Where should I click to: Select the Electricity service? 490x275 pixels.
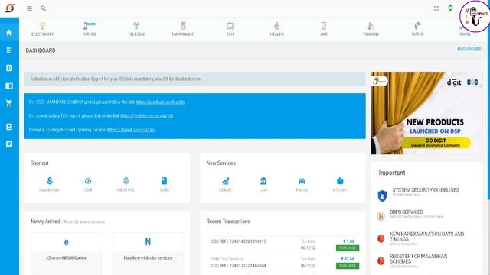[43, 29]
